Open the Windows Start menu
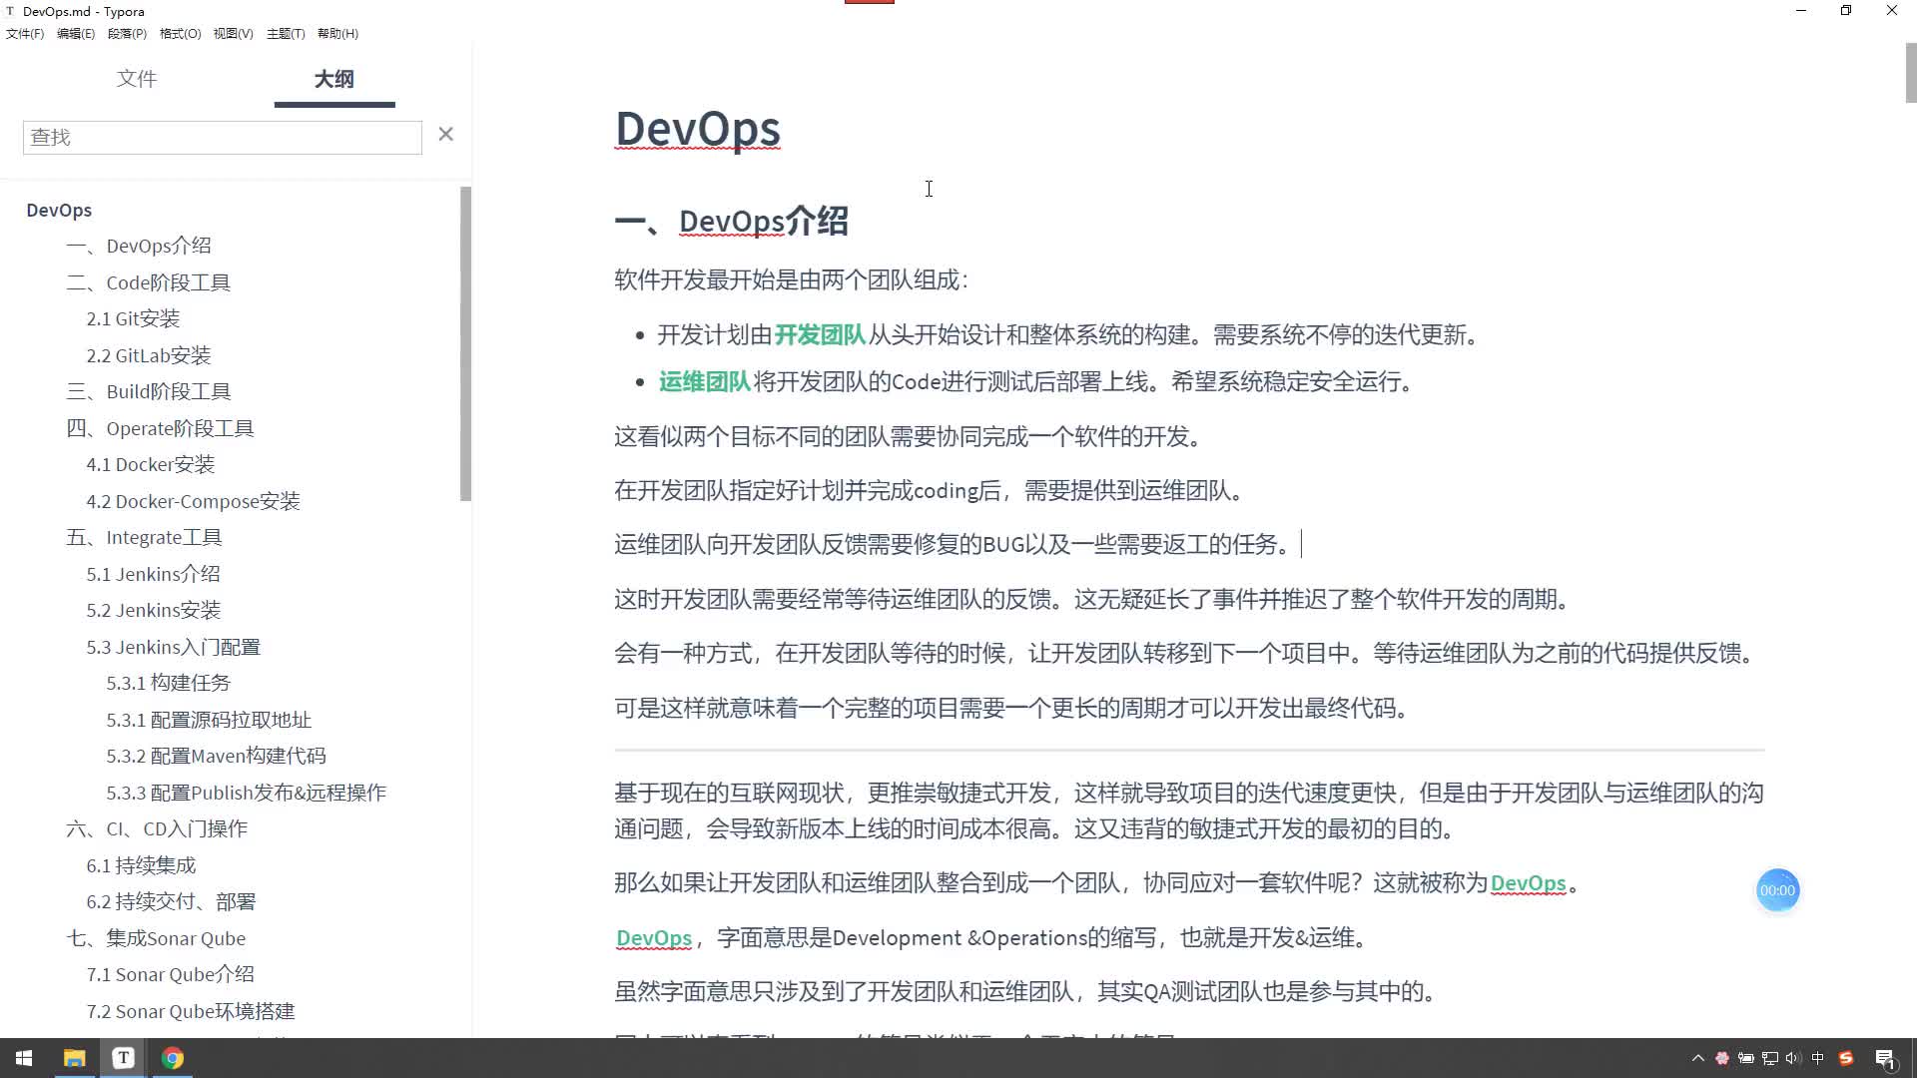 click(x=24, y=1058)
